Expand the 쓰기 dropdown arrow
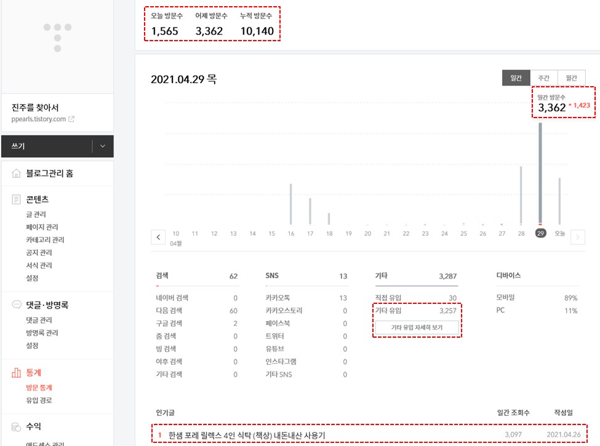This screenshot has height=446, width=600. click(x=103, y=146)
